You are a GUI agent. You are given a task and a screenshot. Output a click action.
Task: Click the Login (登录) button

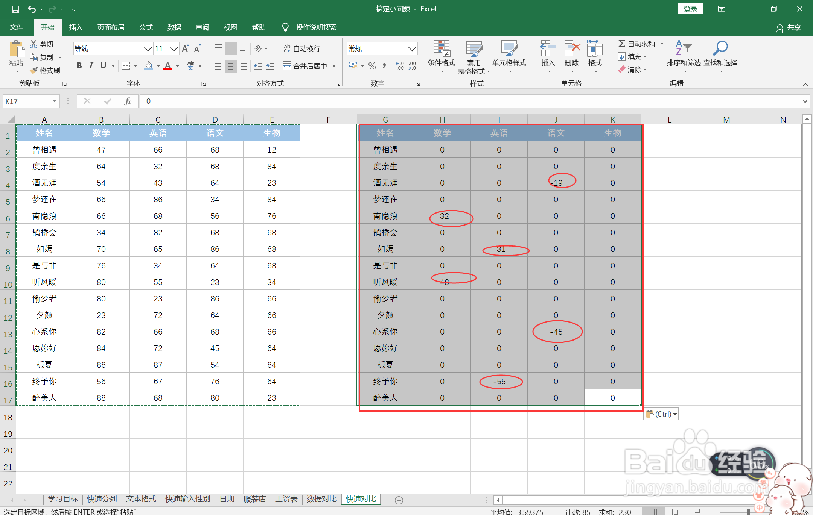click(x=690, y=9)
